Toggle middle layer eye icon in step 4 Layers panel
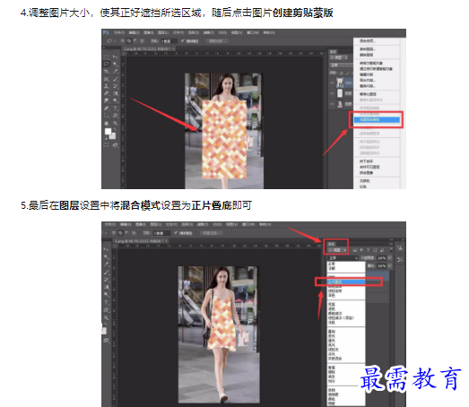This screenshot has height=407, width=469. 332,93
